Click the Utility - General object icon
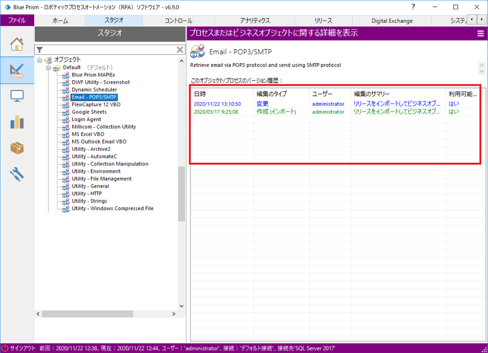 [x=65, y=187]
